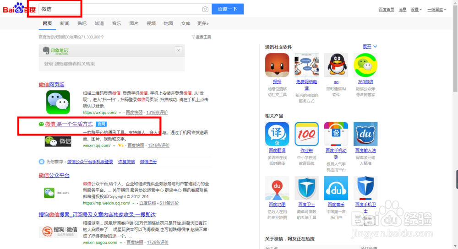
Task: Expand the arrow after https://mp.weixin.qq.com/
Action: 133,204
